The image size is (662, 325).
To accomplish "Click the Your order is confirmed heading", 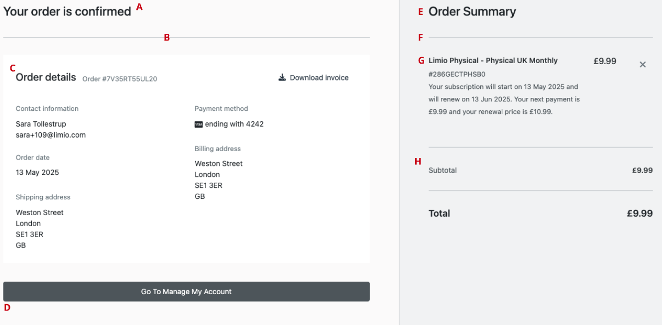I will [x=67, y=11].
